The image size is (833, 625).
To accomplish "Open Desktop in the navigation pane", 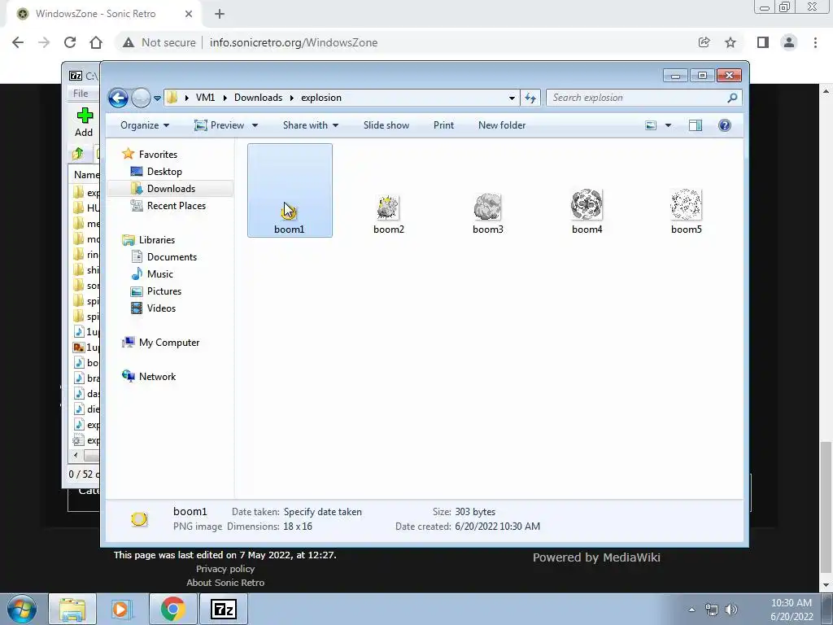I will tap(164, 171).
